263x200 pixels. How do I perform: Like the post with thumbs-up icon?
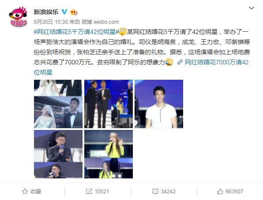[220, 191]
